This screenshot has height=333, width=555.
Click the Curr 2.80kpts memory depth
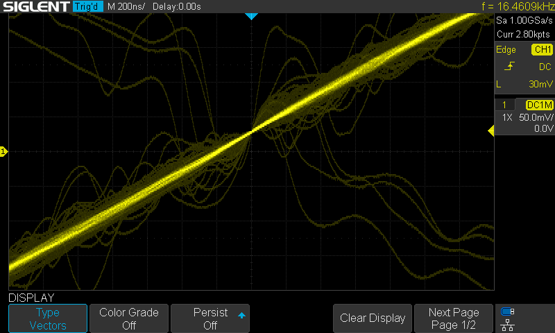[x=523, y=34]
